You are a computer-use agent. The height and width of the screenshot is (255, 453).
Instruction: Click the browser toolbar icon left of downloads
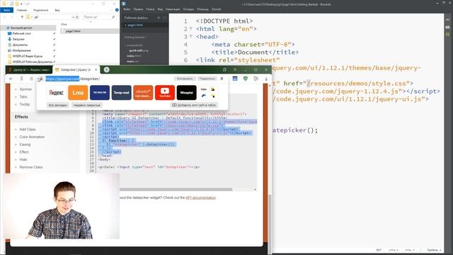pos(256,79)
